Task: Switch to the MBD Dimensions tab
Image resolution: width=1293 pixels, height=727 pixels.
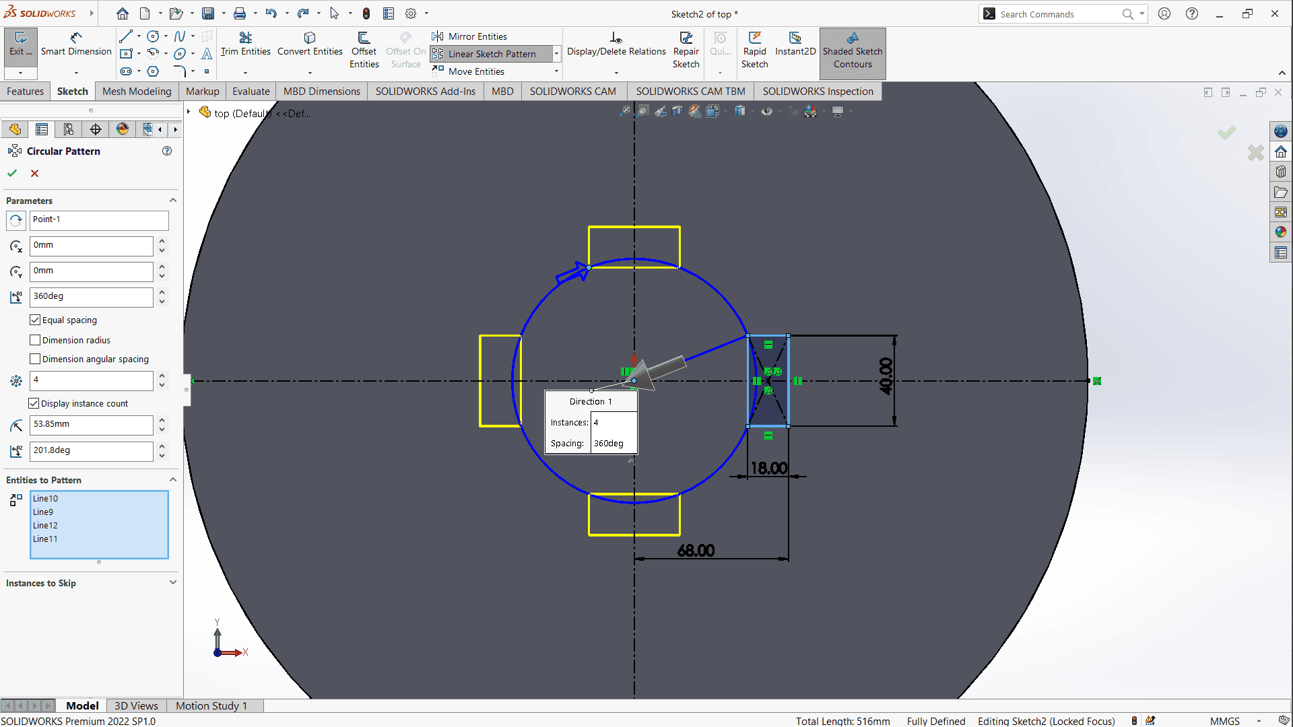Action: click(322, 92)
